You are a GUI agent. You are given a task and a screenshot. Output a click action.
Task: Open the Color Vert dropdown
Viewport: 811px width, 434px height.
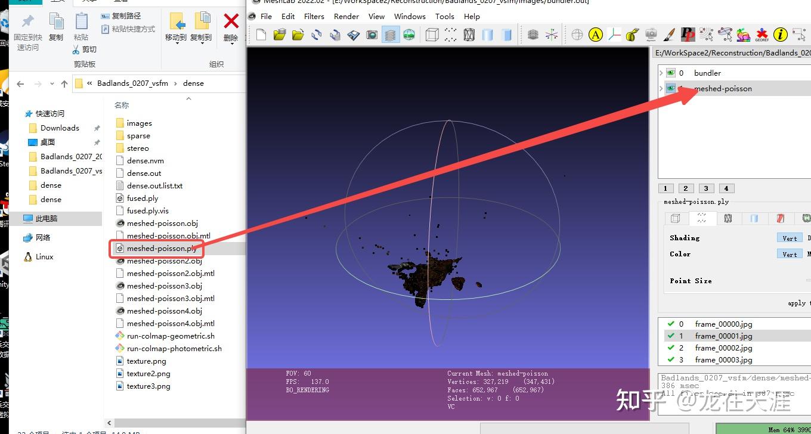789,254
